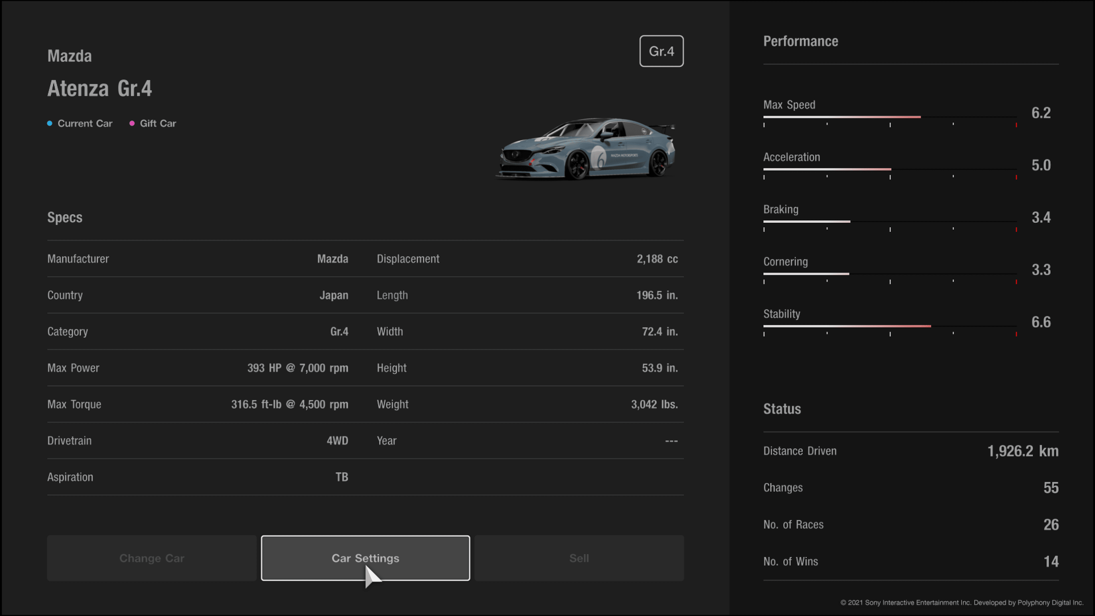Click the Country value Japan

click(334, 295)
